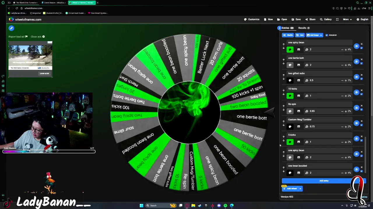
Task: Click the Shuffle button
Action: coord(288,35)
